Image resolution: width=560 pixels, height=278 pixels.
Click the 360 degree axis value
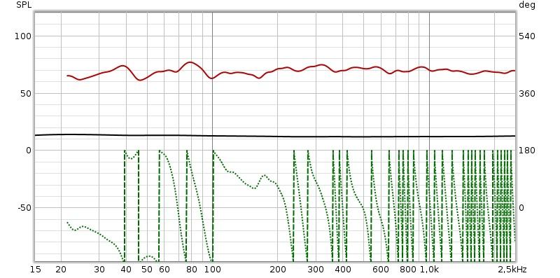click(x=527, y=94)
